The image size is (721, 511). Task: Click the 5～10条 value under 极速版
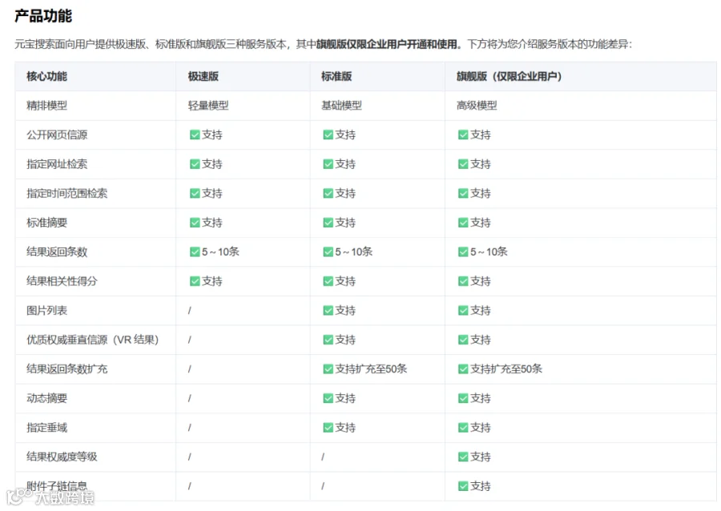point(221,251)
